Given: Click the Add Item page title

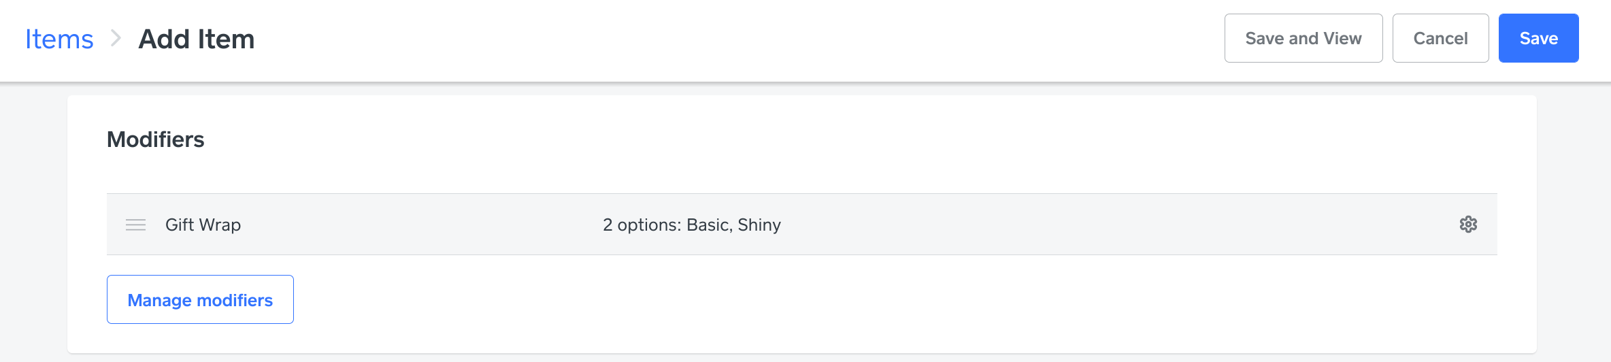Looking at the screenshot, I should click(197, 39).
